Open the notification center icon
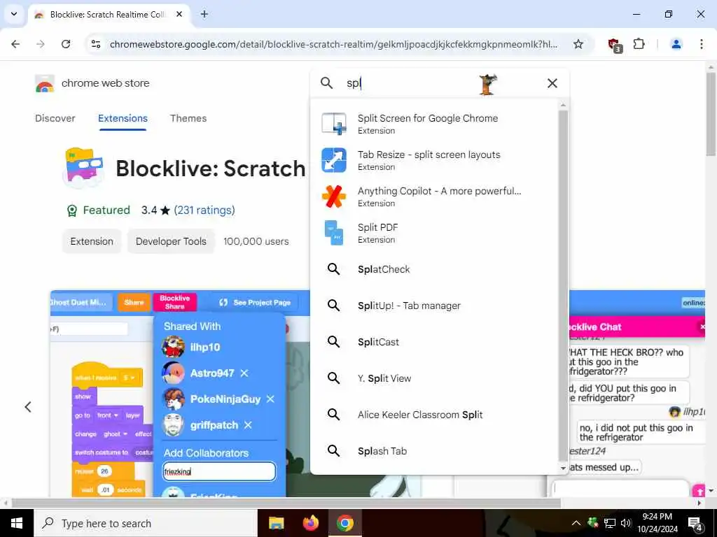 coord(695,524)
